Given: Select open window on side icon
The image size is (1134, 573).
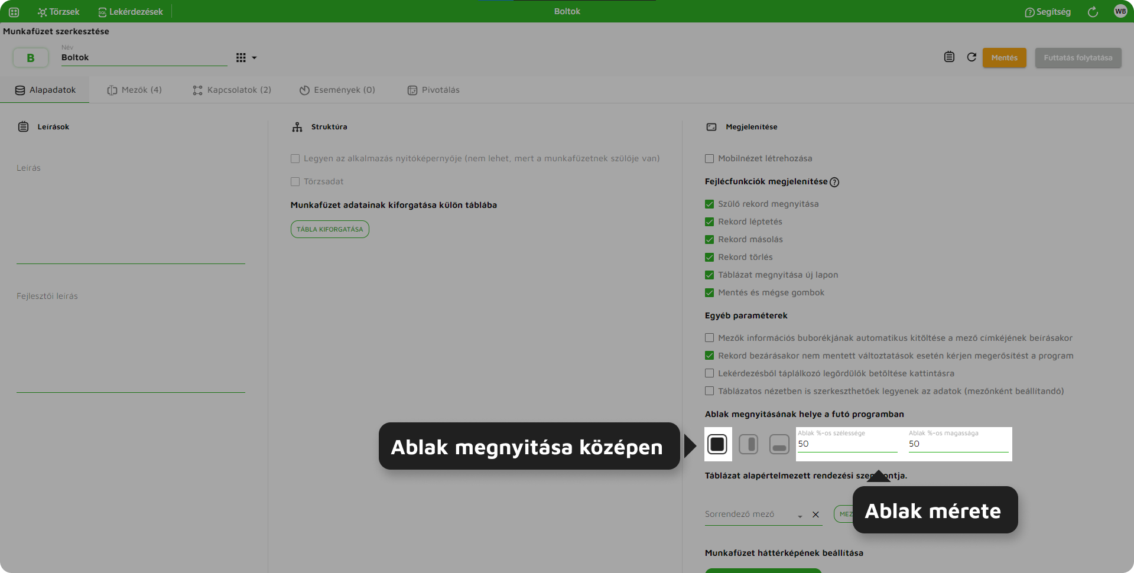Looking at the screenshot, I should coord(749,444).
